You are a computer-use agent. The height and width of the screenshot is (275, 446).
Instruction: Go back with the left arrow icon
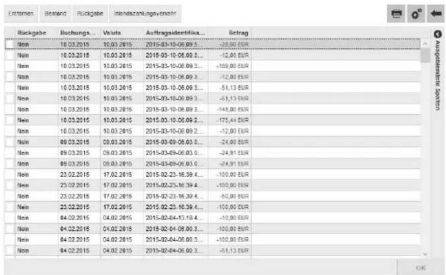pos(435,14)
